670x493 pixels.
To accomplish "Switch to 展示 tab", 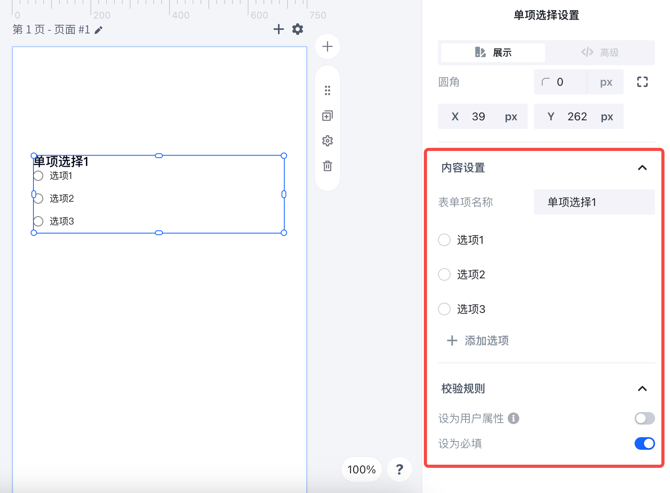I will (x=493, y=53).
